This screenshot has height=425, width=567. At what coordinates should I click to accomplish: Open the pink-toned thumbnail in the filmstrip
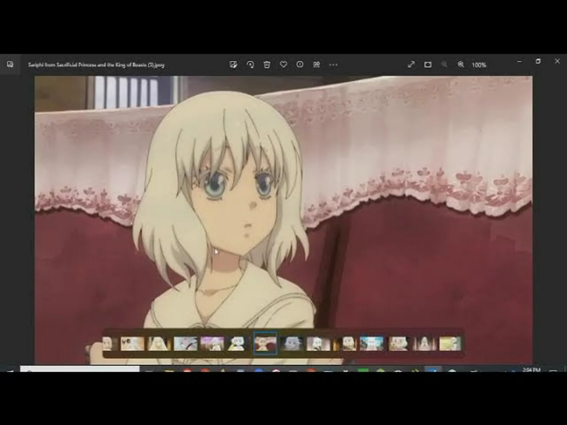[x=212, y=344]
